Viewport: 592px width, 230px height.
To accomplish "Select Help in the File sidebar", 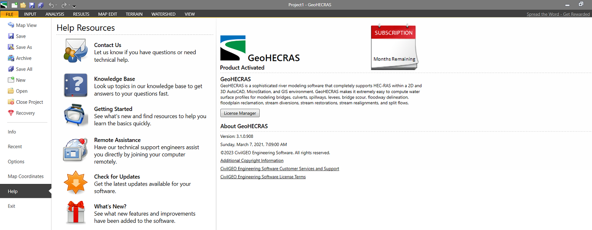I will [x=26, y=191].
